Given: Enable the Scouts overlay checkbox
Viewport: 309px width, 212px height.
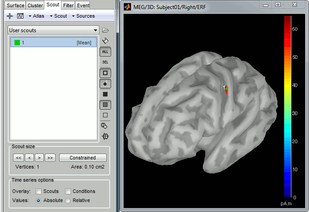Looking at the screenshot, I should click(39, 191).
